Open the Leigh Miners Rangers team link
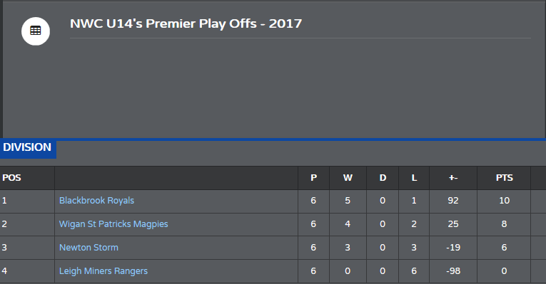 (x=103, y=271)
